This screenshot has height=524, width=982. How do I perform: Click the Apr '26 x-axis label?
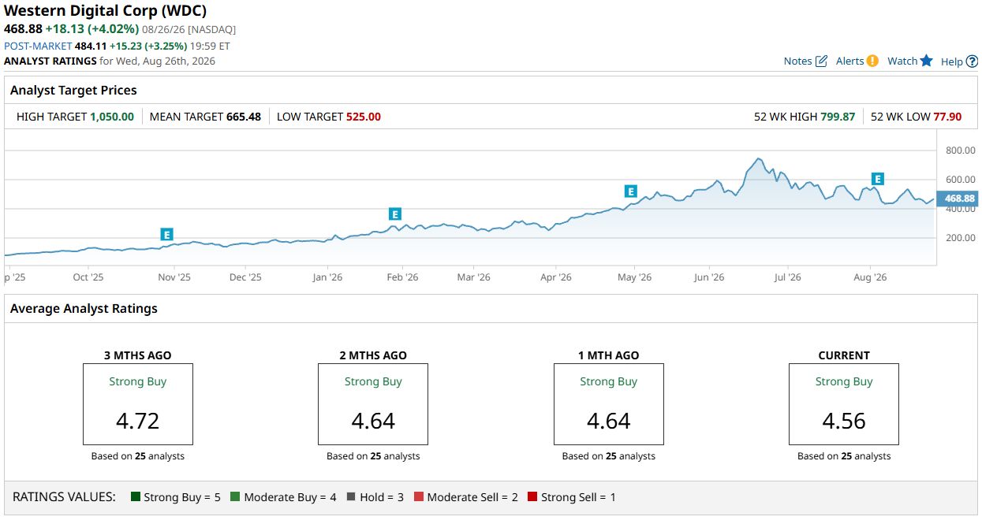556,277
